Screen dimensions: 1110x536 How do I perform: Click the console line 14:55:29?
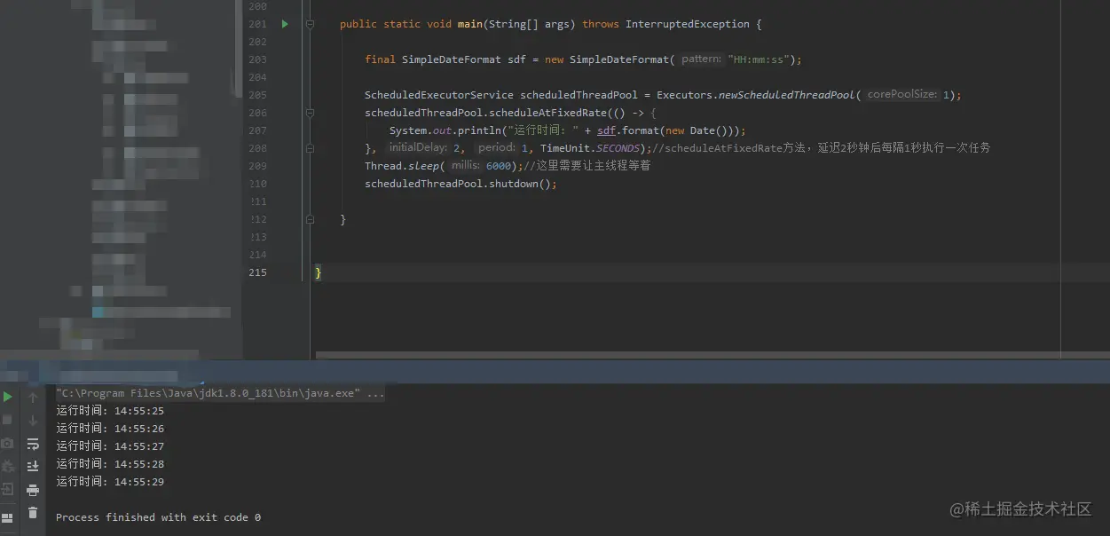pos(110,482)
